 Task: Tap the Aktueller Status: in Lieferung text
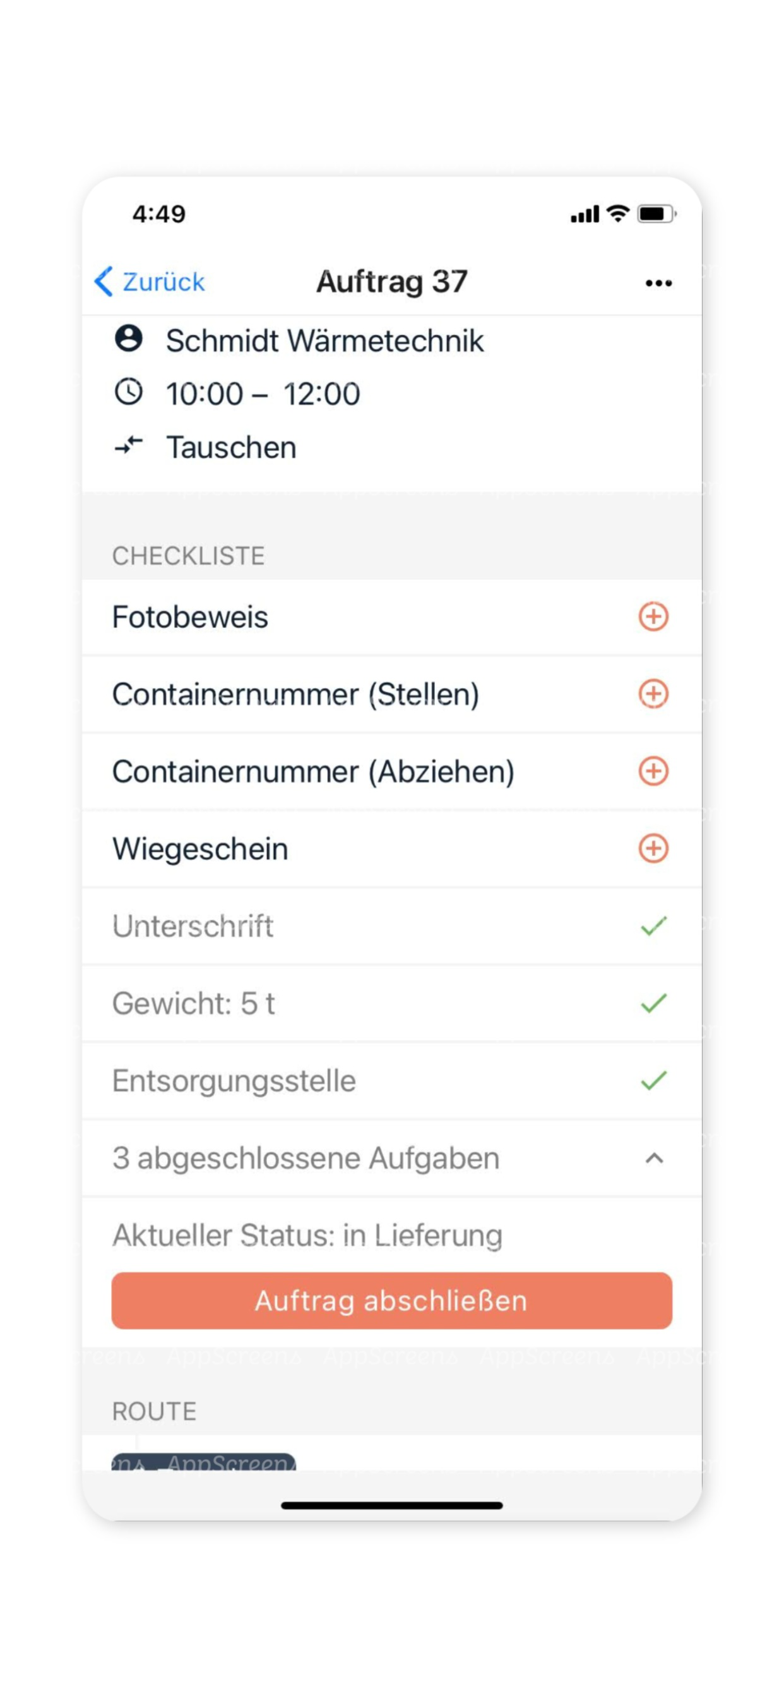(307, 1235)
